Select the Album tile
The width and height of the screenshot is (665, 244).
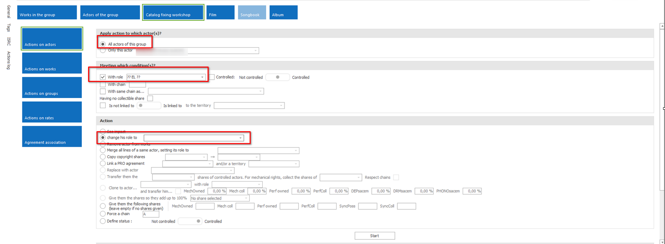[283, 12]
